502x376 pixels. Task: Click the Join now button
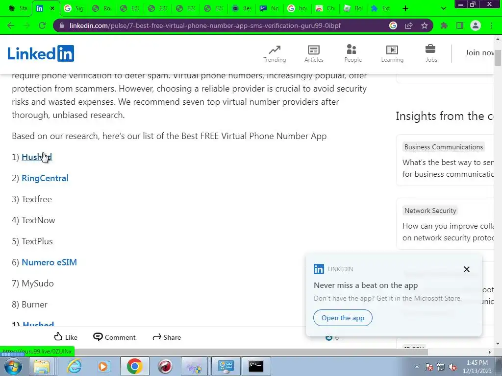click(x=479, y=53)
